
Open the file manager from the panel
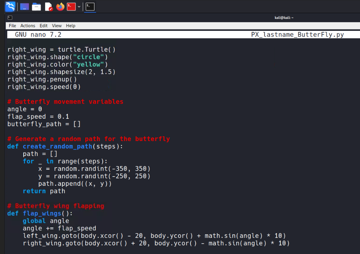(x=36, y=6)
